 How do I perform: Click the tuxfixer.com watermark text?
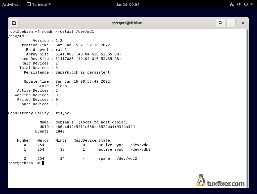coord(226,184)
